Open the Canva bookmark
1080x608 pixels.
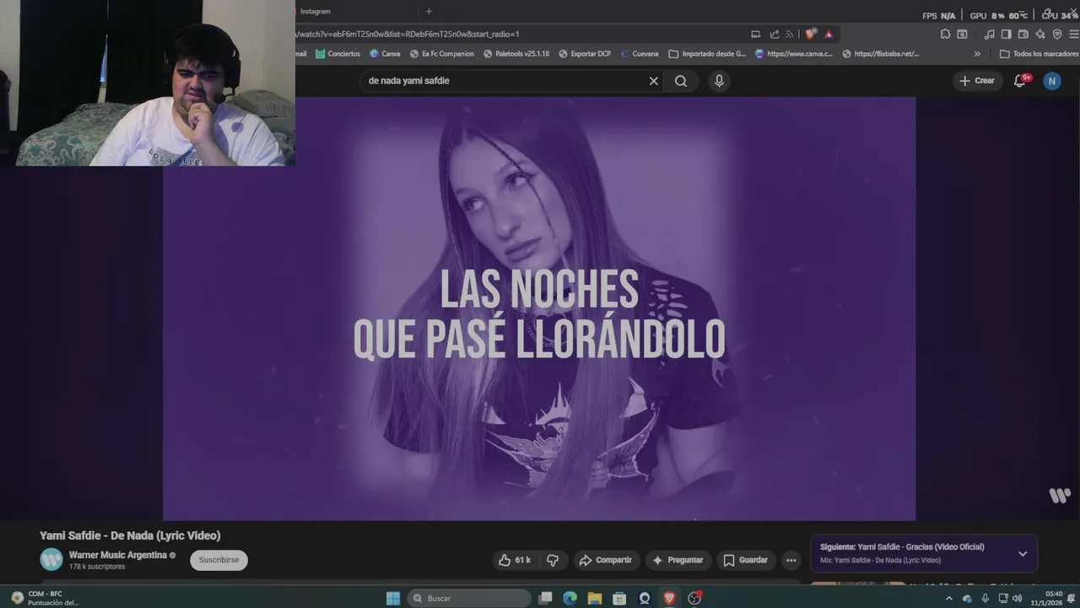coord(385,53)
